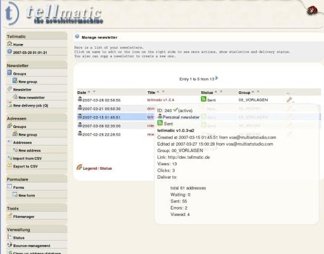Viewport: 324px width, 254px height.
Task: Sort Status column descending
Action: 221,92
